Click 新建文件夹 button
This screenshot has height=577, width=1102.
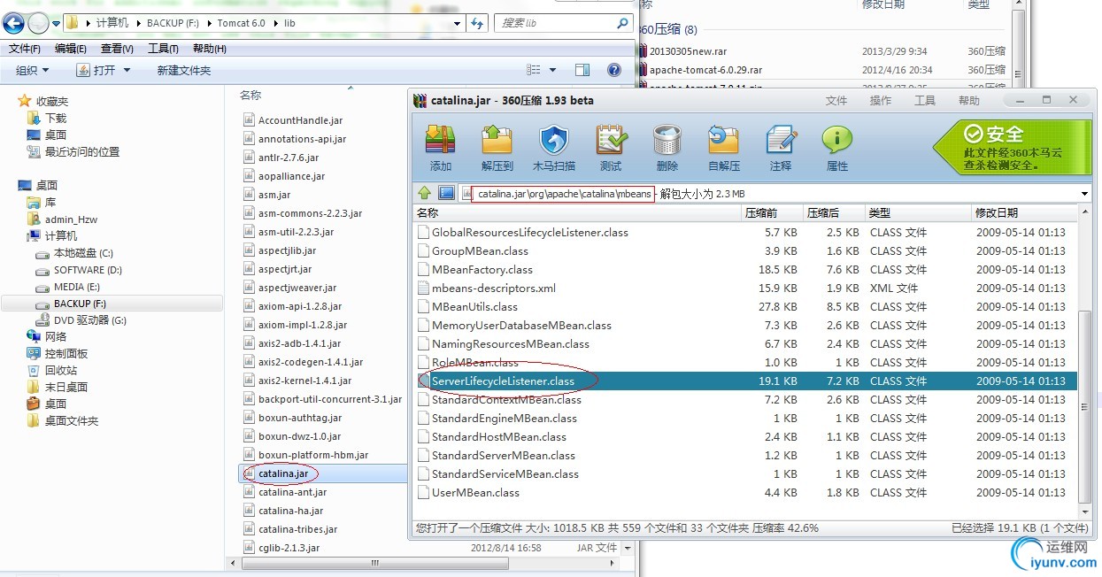(x=184, y=70)
